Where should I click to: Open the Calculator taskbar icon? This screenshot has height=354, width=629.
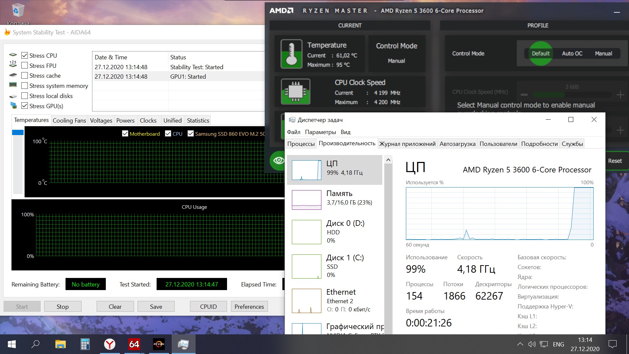pos(85,344)
